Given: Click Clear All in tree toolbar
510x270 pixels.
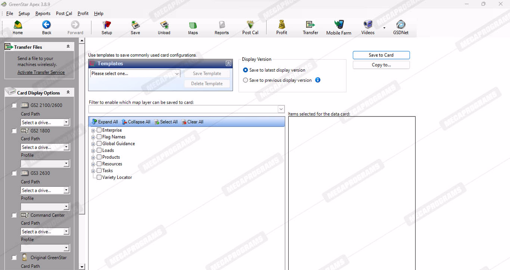Looking at the screenshot, I should (193, 122).
